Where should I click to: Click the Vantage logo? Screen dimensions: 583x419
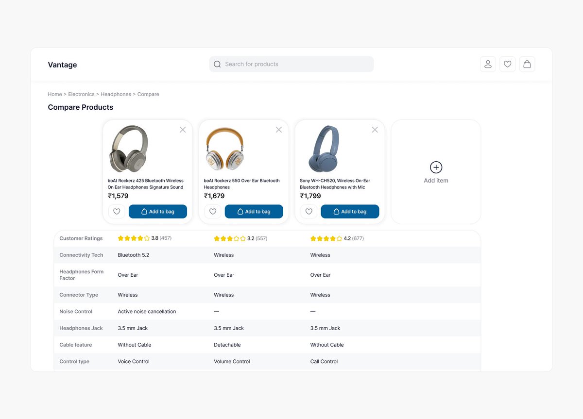click(62, 65)
